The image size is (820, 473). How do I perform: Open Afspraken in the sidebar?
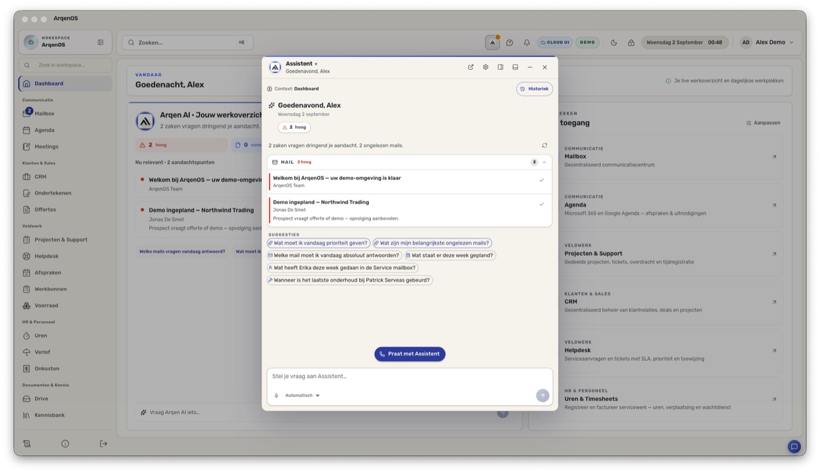pos(65,272)
